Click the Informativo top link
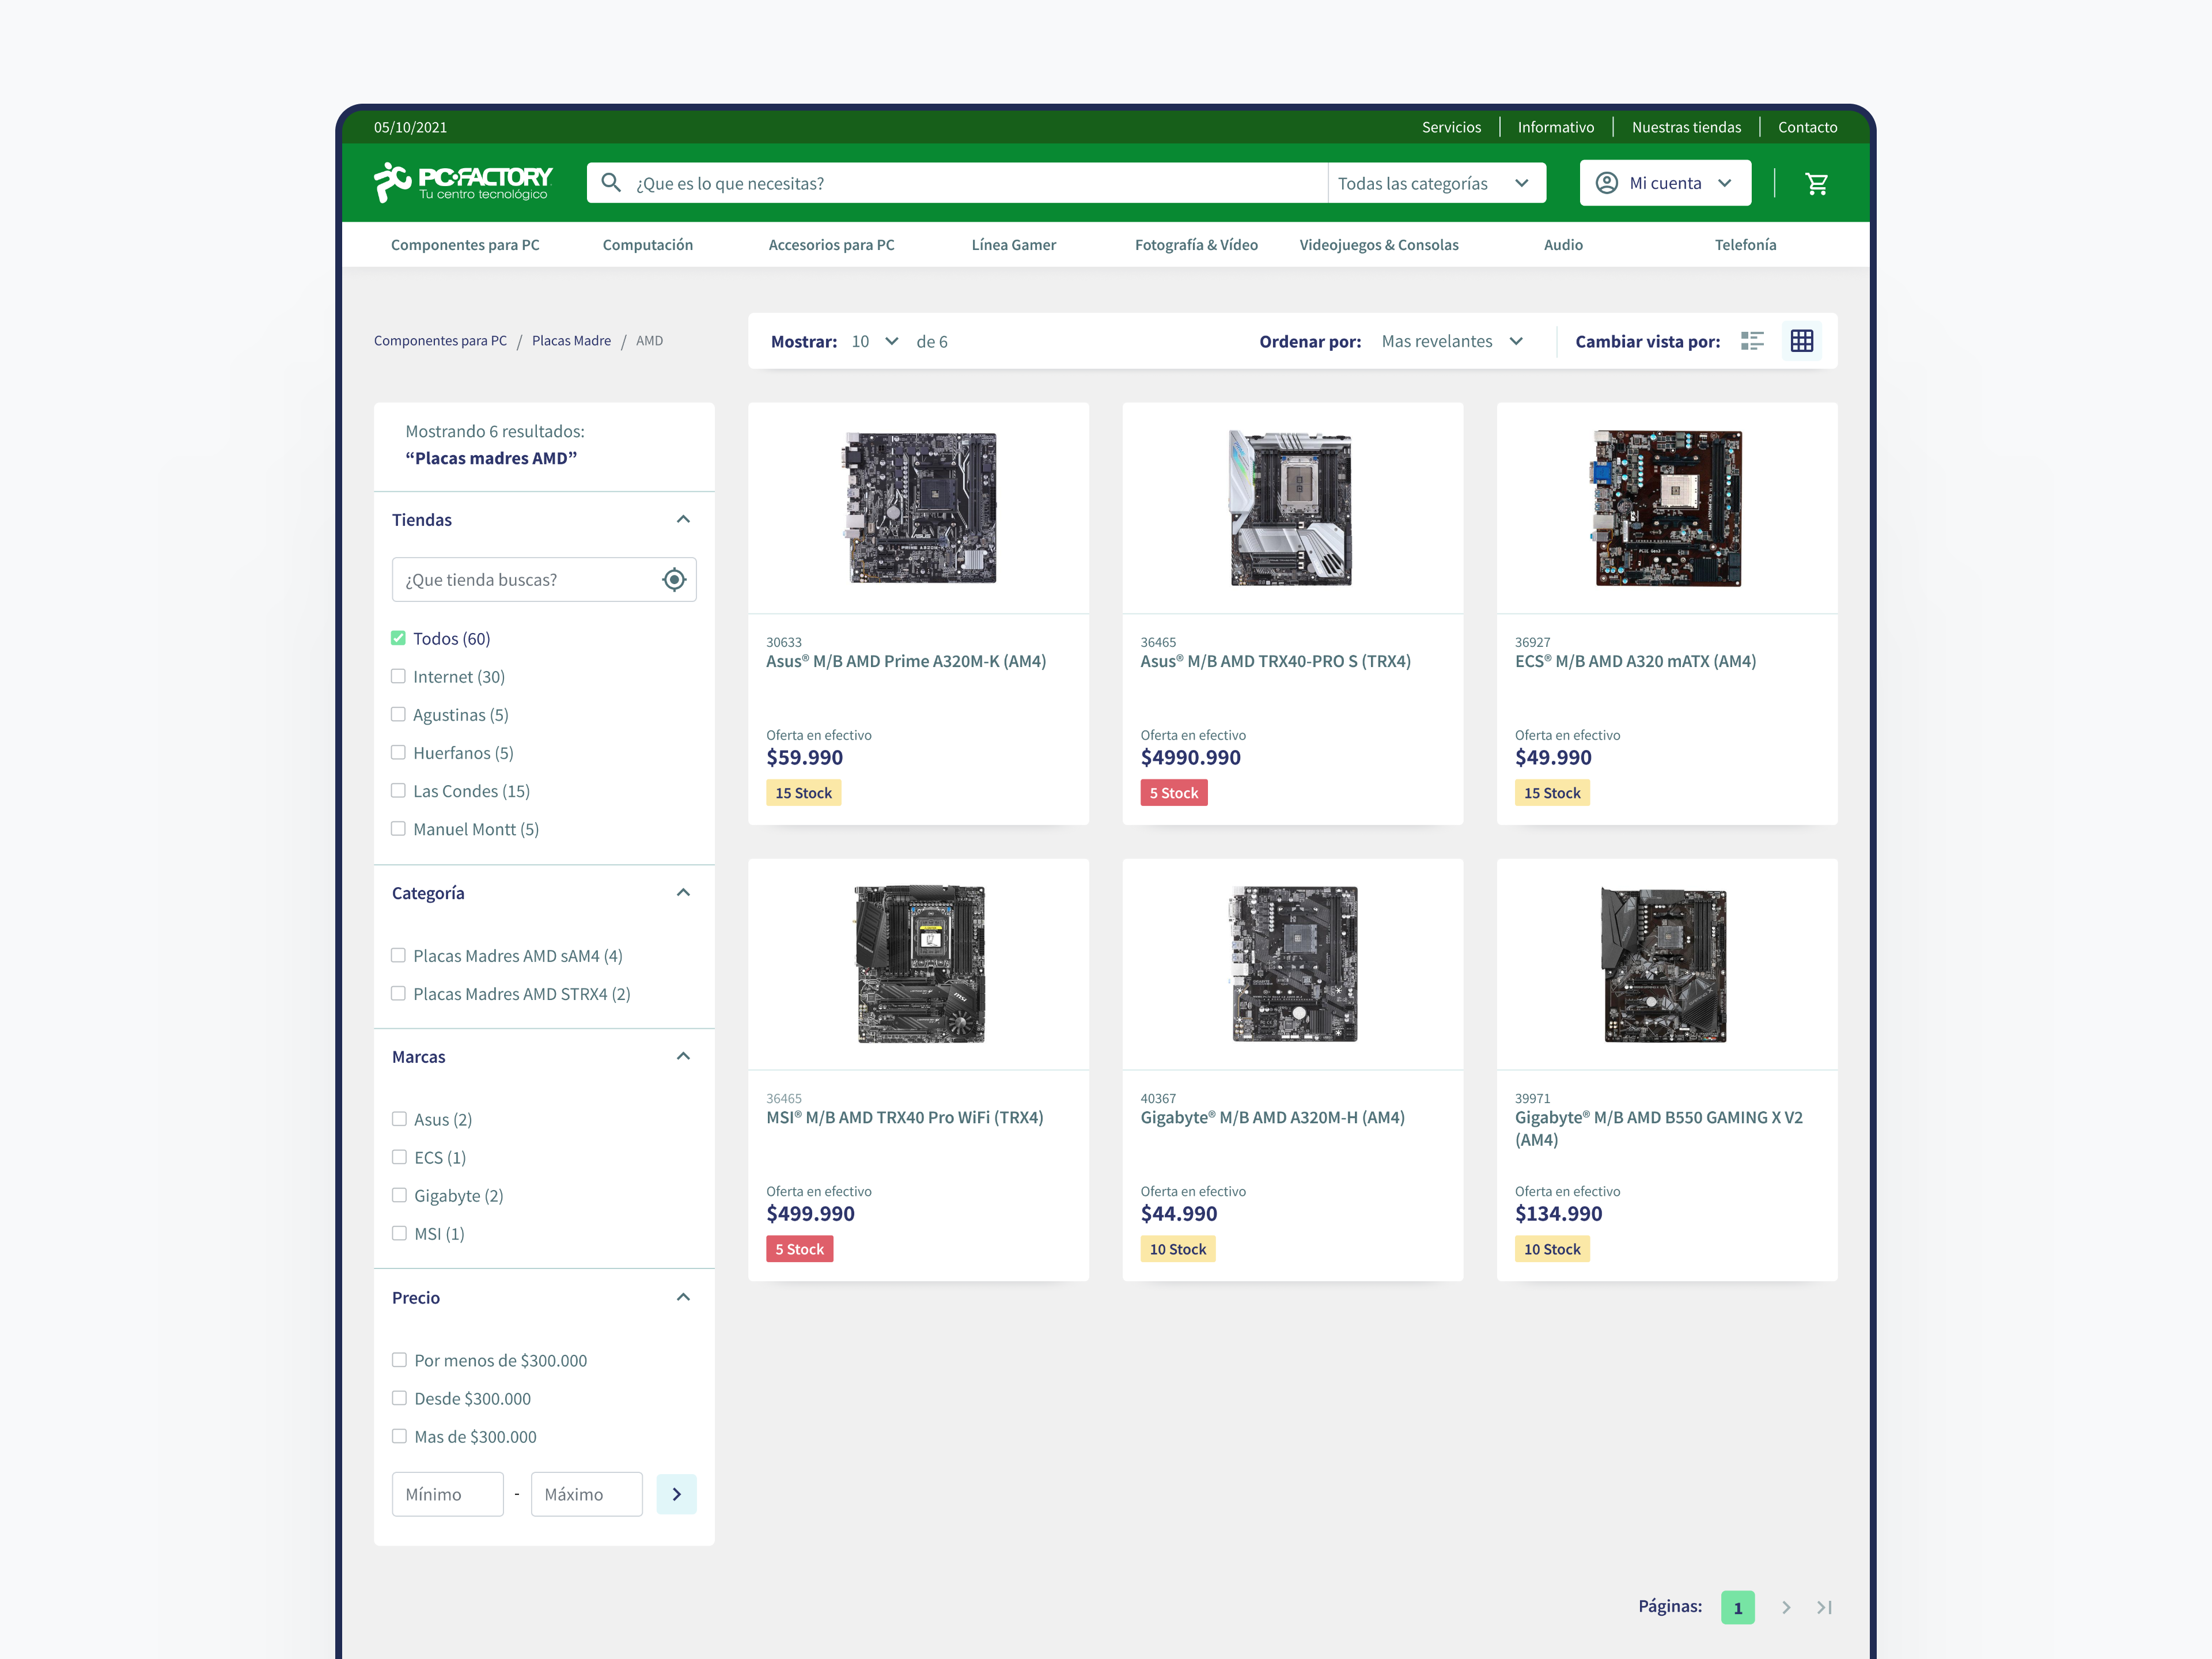The height and width of the screenshot is (1659, 2212). click(x=1555, y=127)
